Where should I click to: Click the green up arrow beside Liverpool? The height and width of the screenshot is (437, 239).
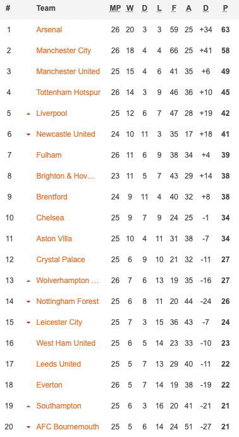[x=28, y=114]
